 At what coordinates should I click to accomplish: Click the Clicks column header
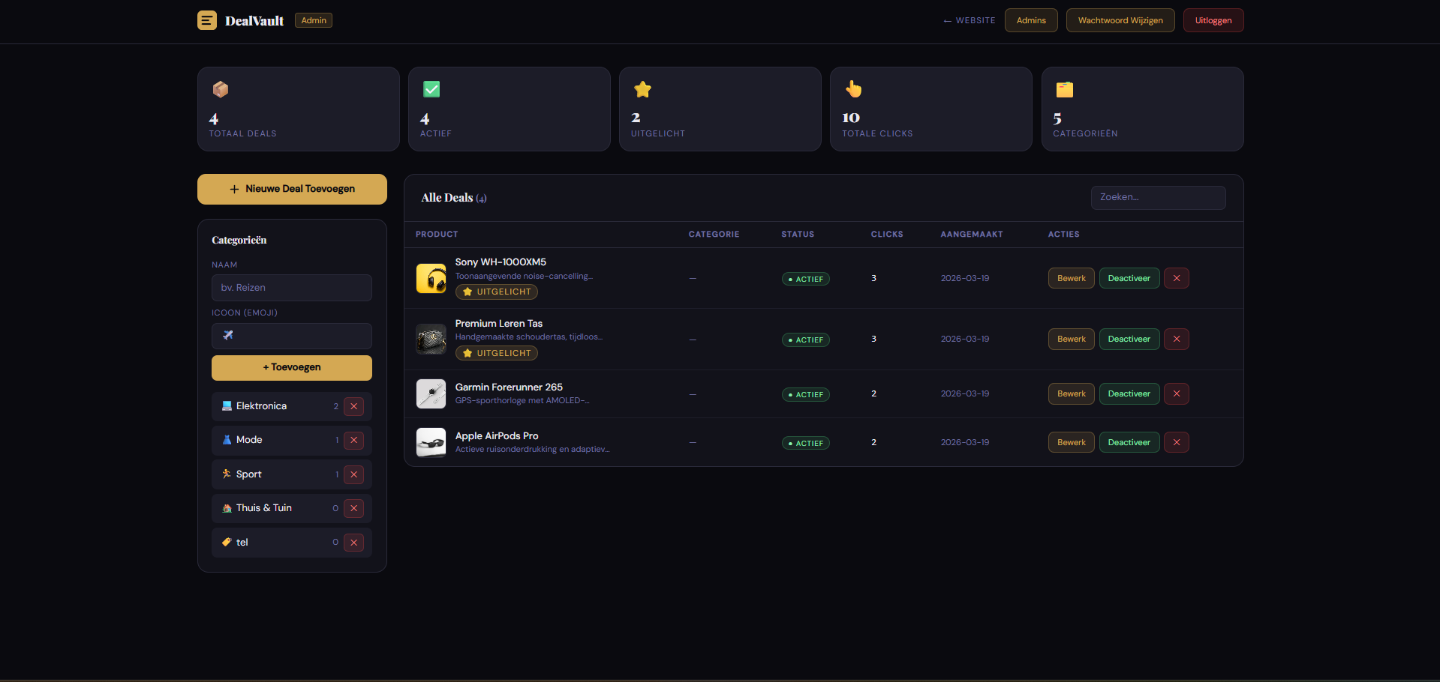tap(887, 235)
